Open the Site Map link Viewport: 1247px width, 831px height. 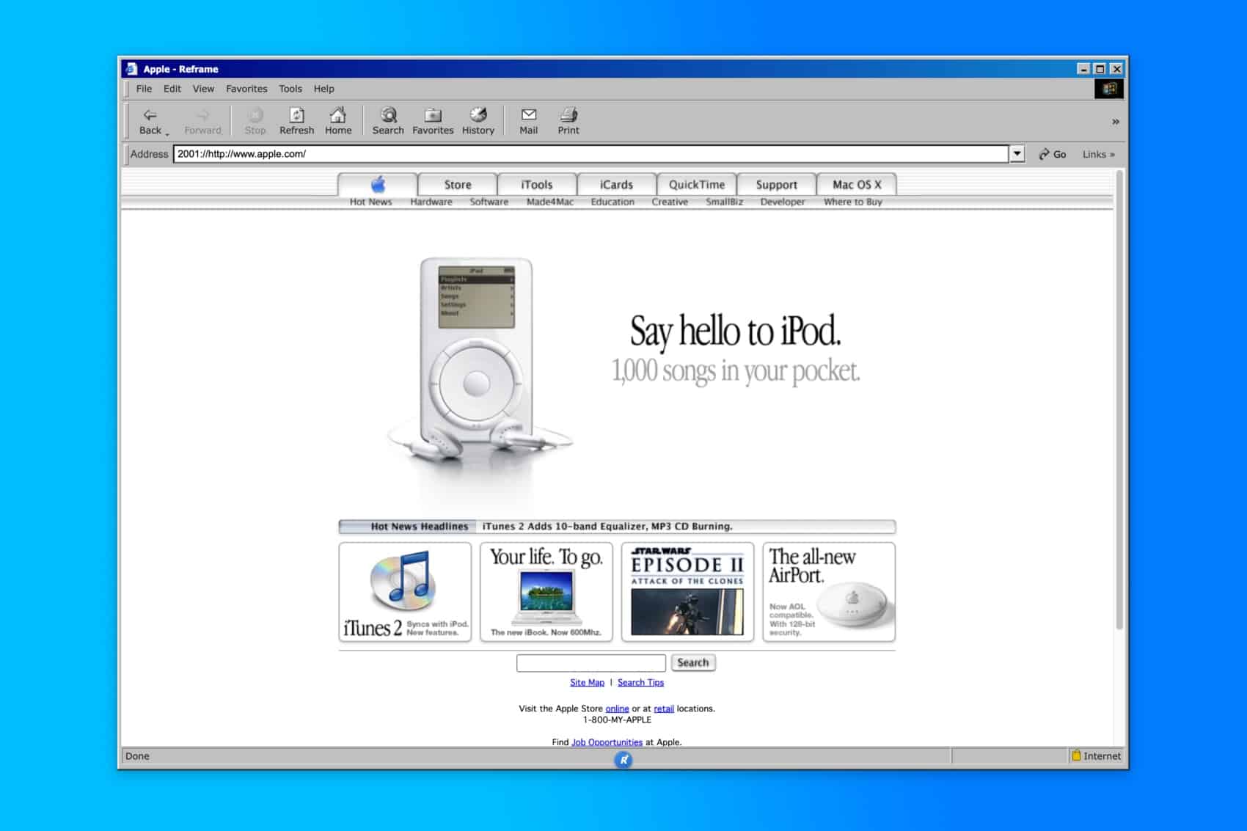tap(588, 682)
